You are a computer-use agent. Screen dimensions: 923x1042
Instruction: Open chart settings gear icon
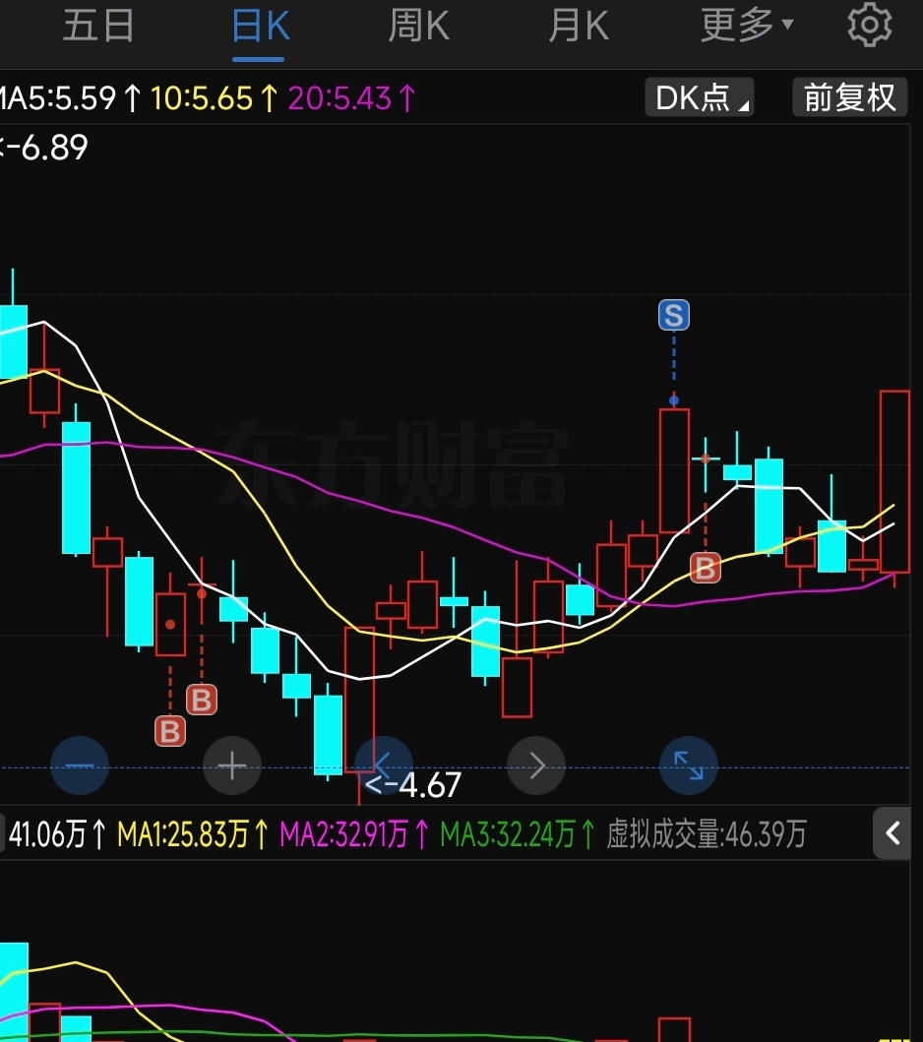tap(869, 26)
